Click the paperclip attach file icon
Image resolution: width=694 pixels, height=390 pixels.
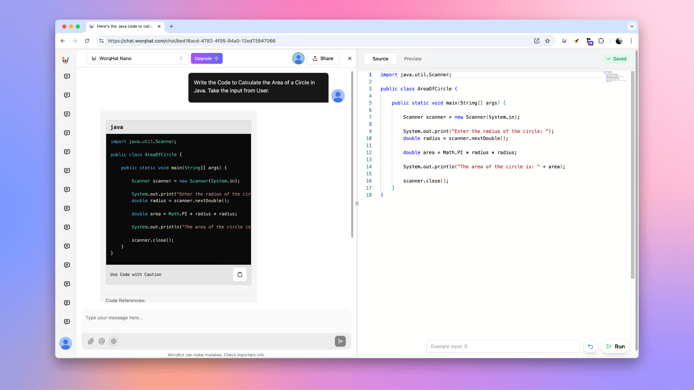point(91,341)
